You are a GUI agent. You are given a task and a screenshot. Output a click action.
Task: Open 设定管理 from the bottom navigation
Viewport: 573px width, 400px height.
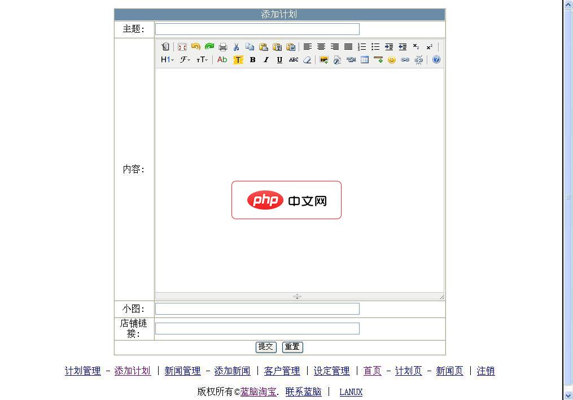(x=331, y=371)
